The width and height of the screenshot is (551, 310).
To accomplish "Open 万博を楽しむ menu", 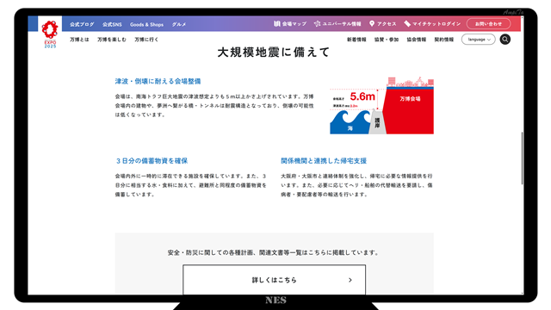I will tap(112, 40).
